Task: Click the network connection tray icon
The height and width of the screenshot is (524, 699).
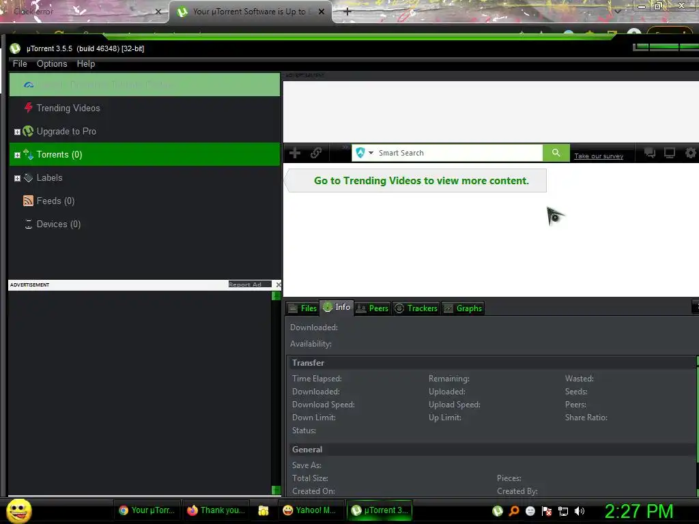Action: (x=563, y=512)
